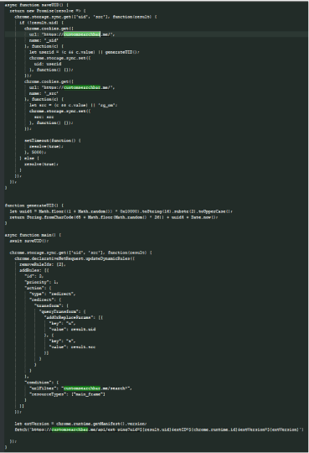Image resolution: width=309 pixels, height=453 pixels.
Task: Click the 'setTimeout(function()' line
Action: 53,140
